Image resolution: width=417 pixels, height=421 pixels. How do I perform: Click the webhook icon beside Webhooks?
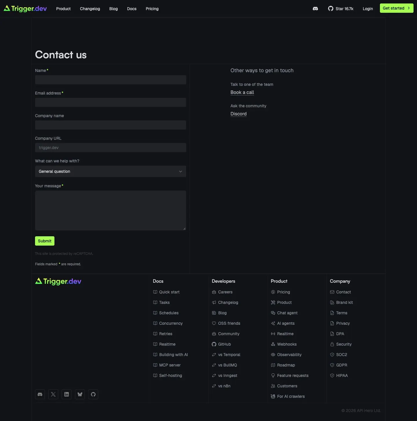tap(273, 344)
